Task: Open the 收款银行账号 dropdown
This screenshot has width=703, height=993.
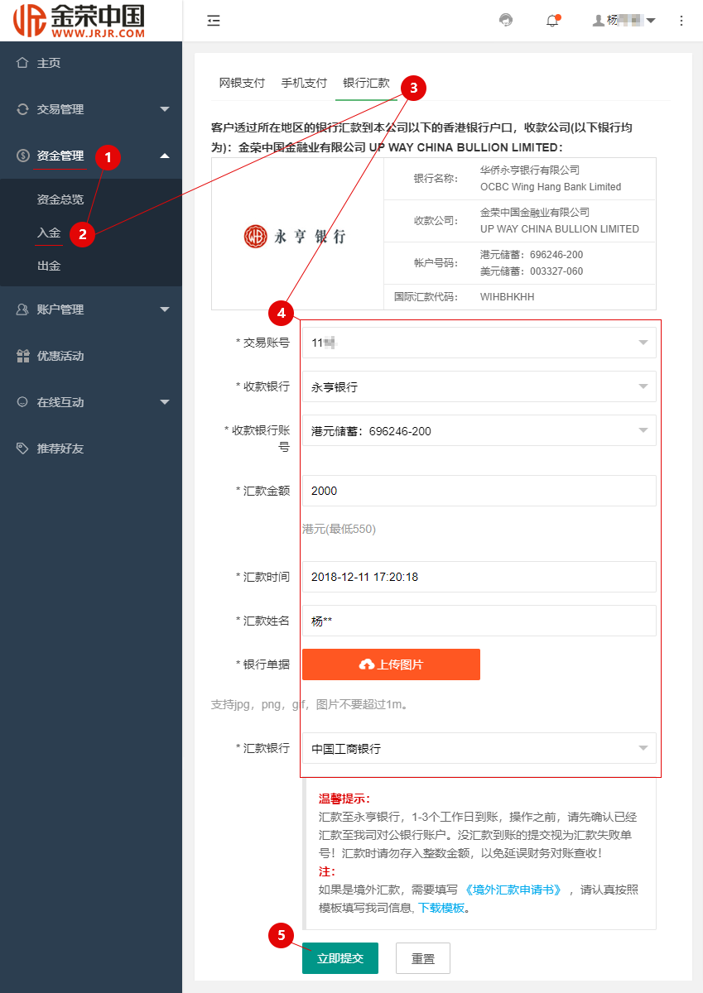Action: coord(479,430)
